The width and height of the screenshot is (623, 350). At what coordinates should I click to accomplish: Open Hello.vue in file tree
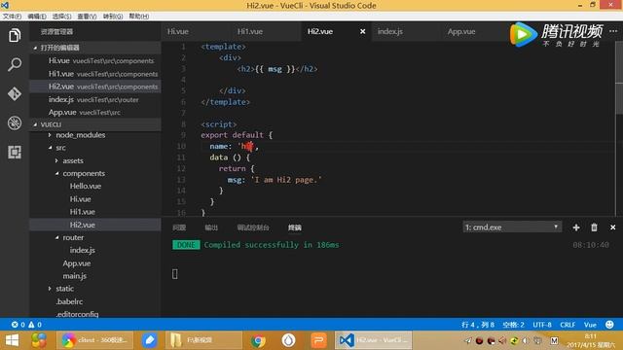click(86, 186)
